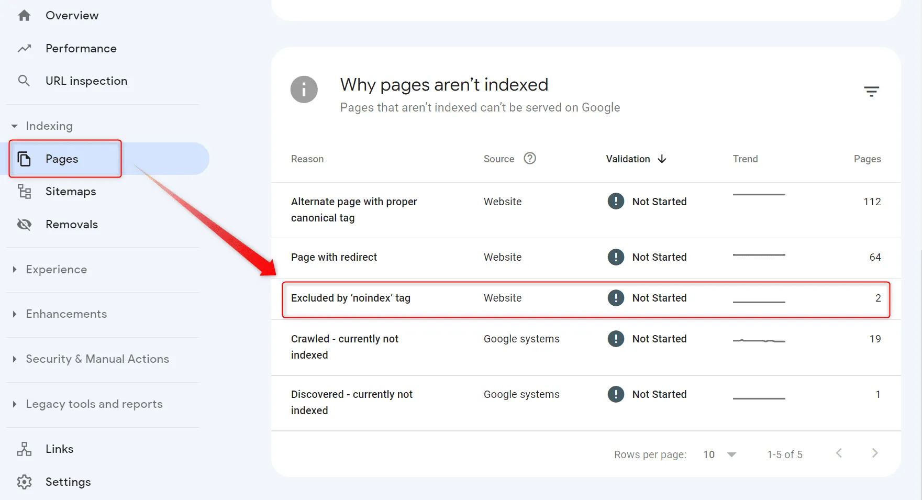The height and width of the screenshot is (500, 922).
Task: Click the Links network icon
Action: coord(24,449)
